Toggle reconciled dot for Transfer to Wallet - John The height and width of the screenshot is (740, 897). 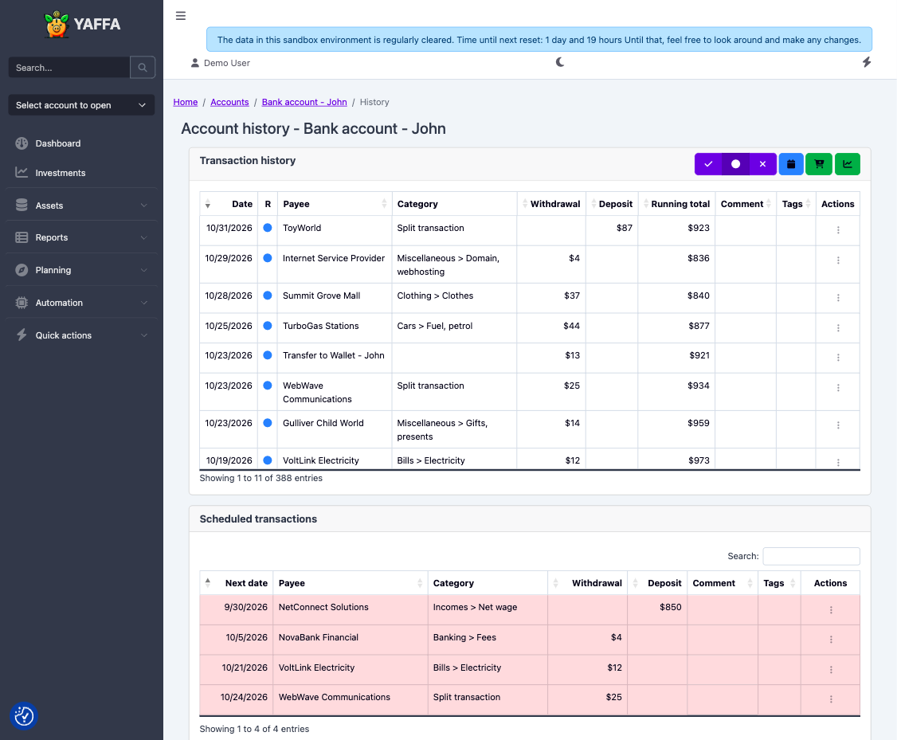(x=267, y=355)
